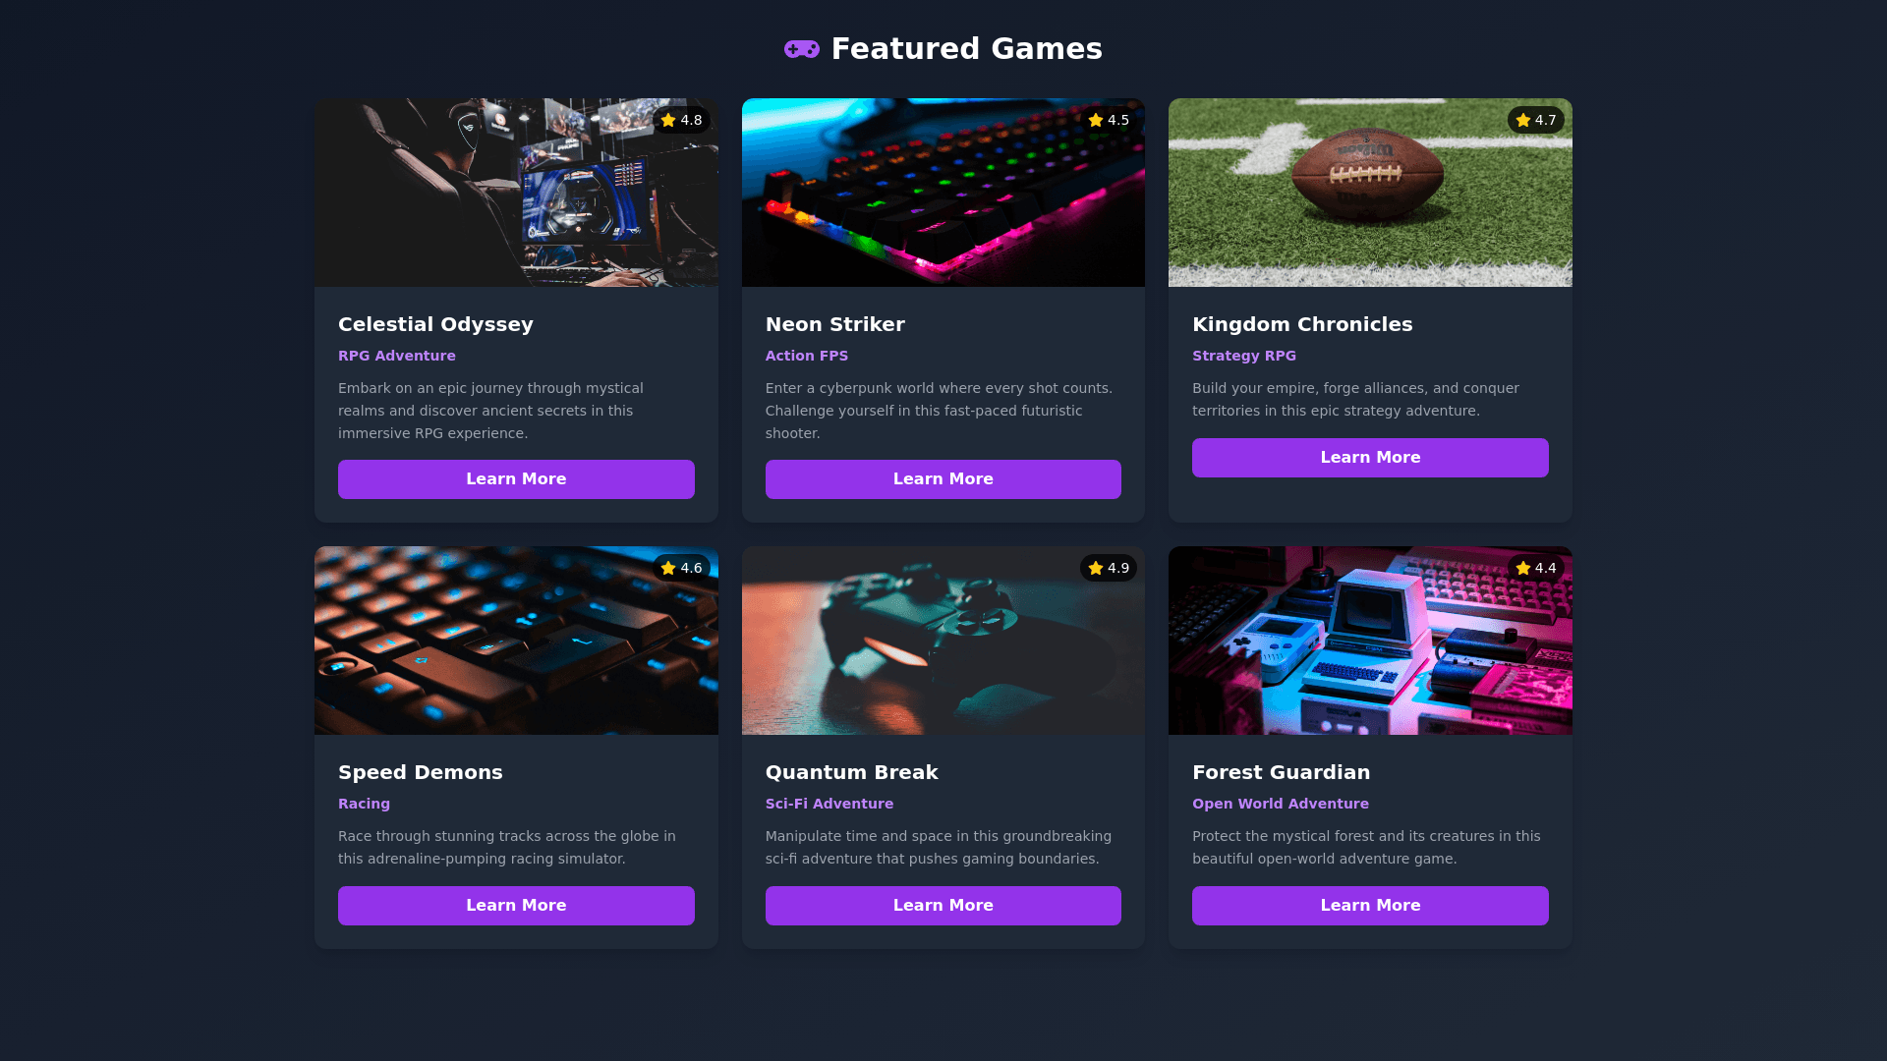Select Learn More under Kingdom Chronicles
Screen dimensions: 1887x1061
(1370, 458)
